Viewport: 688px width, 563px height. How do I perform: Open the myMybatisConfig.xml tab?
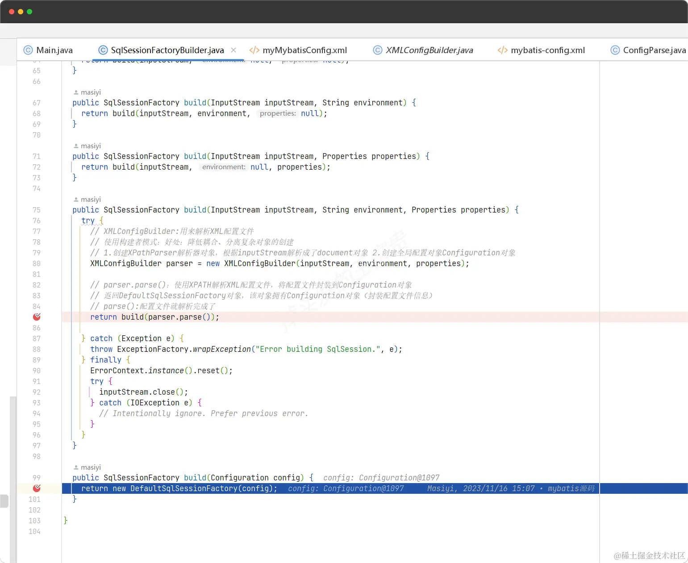(x=298, y=50)
